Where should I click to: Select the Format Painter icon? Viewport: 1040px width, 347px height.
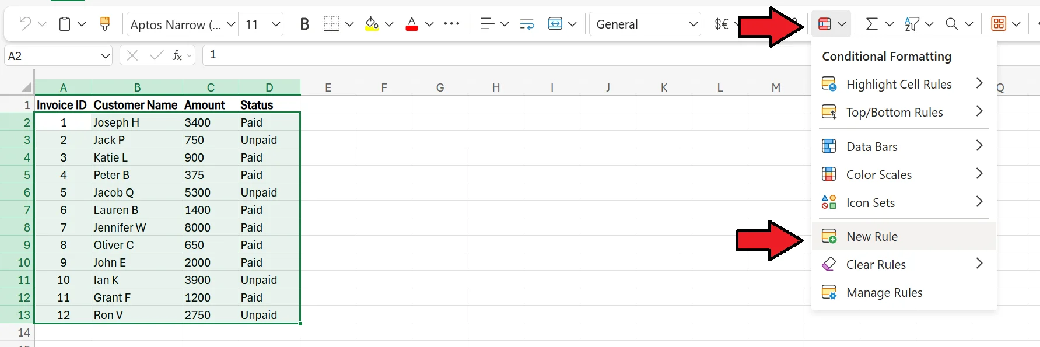click(105, 24)
